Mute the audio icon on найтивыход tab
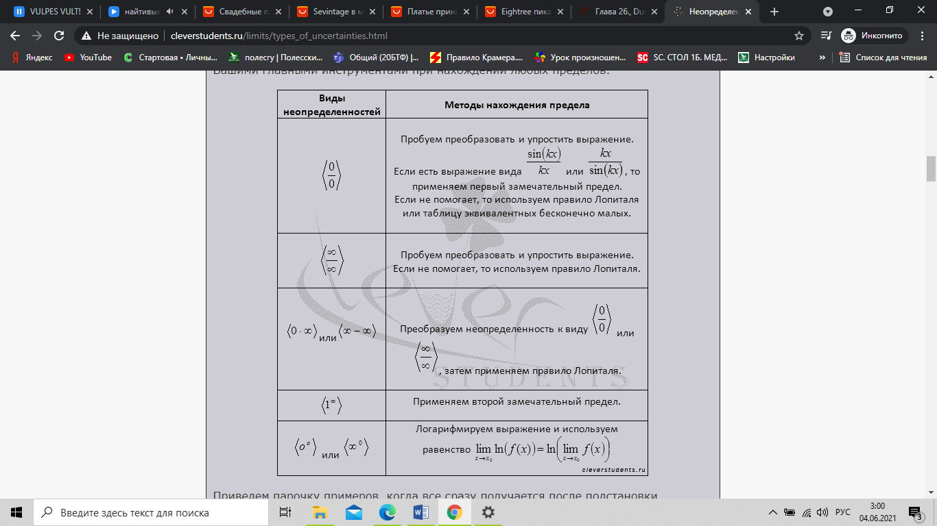The image size is (937, 526). point(169,12)
